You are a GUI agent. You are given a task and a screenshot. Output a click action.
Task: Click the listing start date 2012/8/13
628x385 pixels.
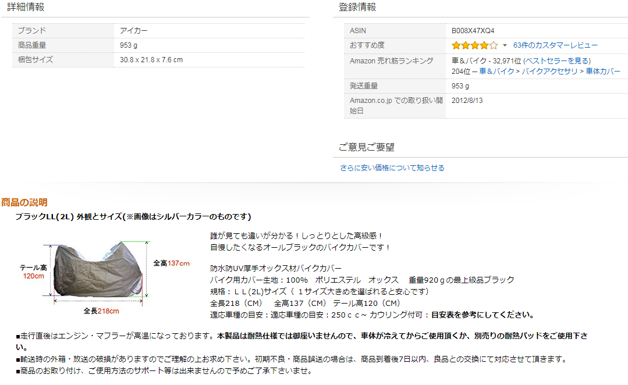coord(467,101)
